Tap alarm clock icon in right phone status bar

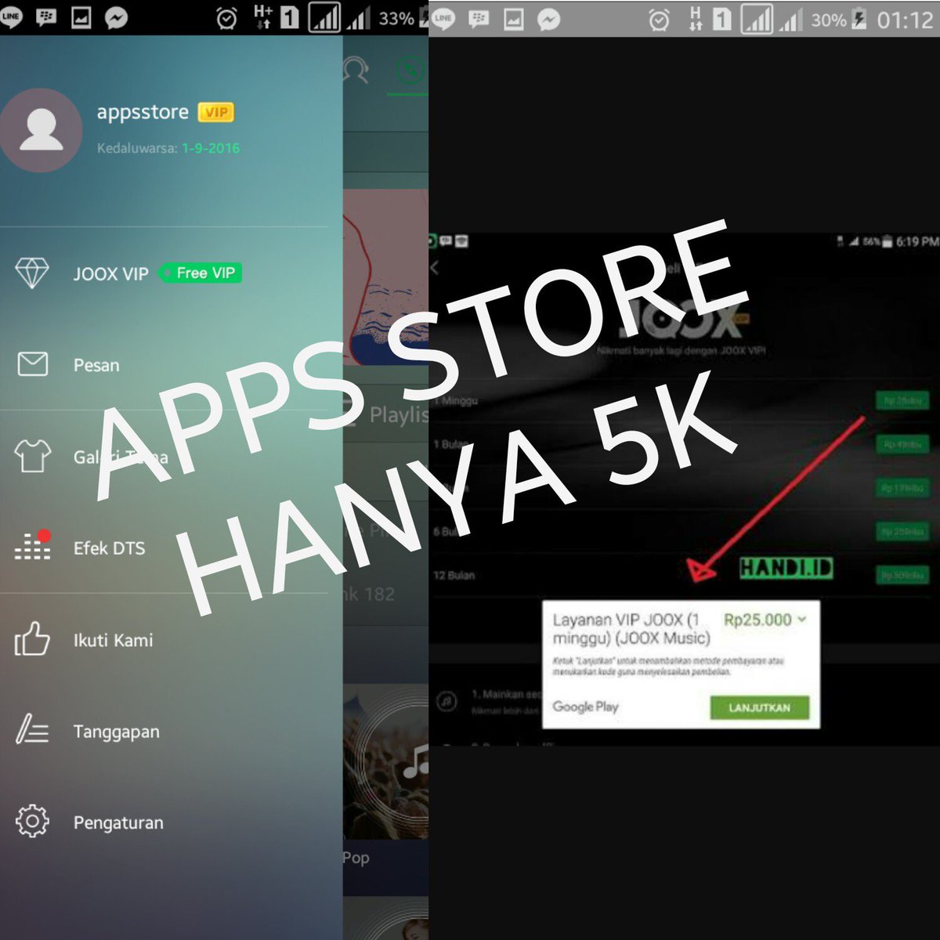click(x=660, y=20)
